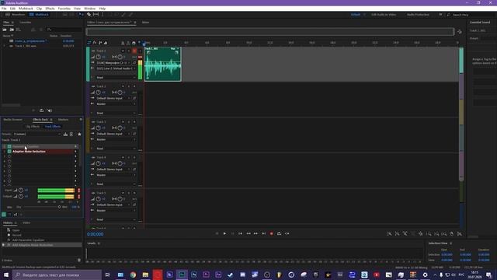This screenshot has height=280, width=497.
Task: Save the effects rack preset
Action: [65, 135]
